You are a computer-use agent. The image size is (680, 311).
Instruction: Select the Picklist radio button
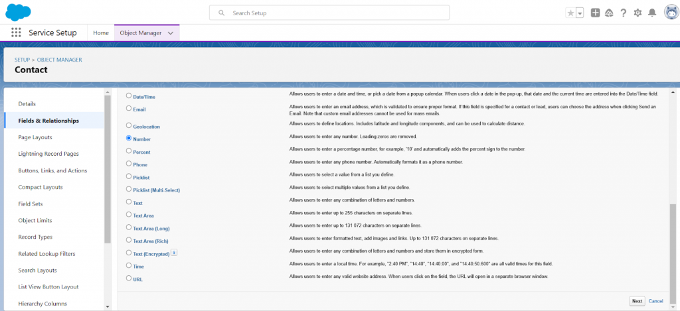(129, 176)
